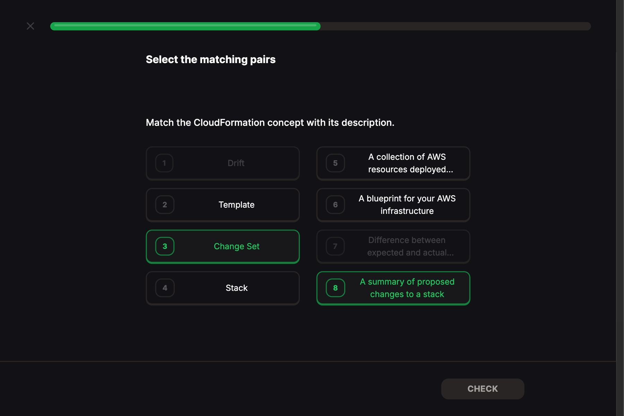Select the Template card
This screenshot has height=416, width=624.
point(223,205)
